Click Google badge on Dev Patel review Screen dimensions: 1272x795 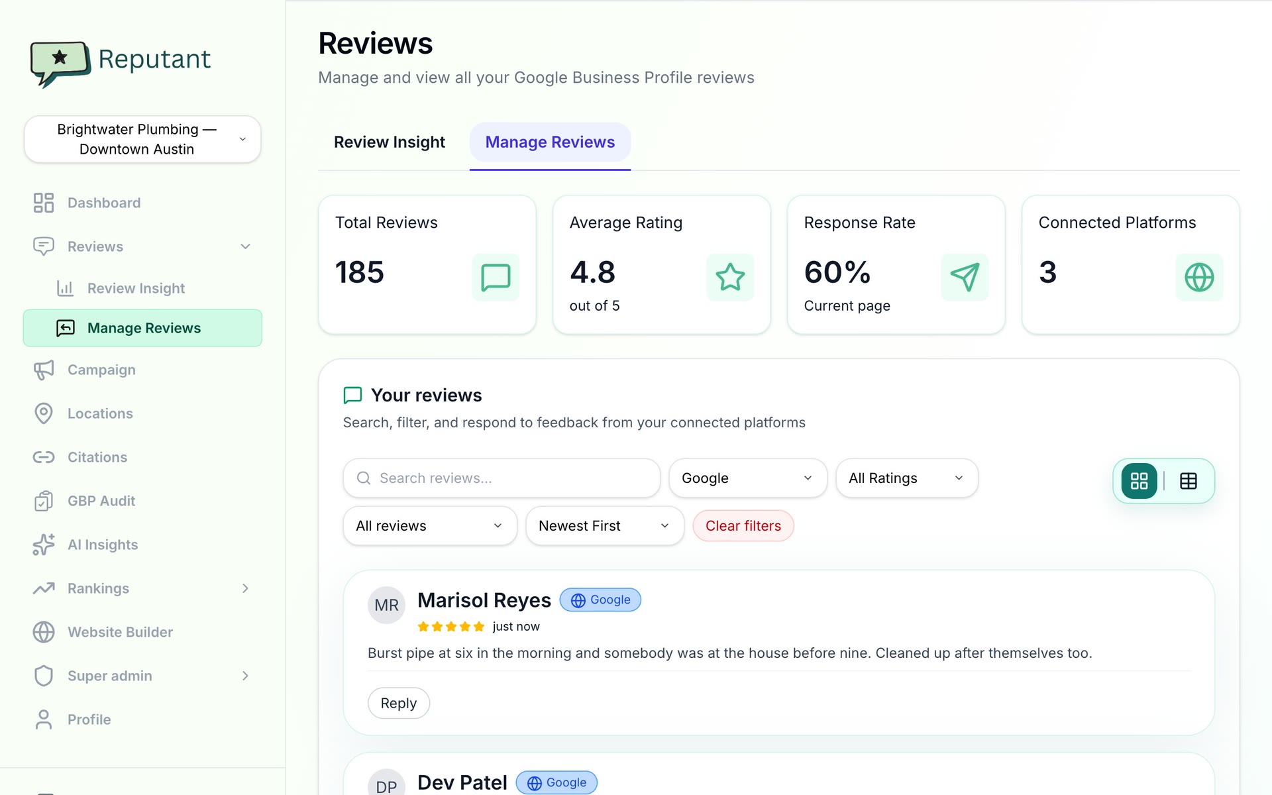click(556, 782)
